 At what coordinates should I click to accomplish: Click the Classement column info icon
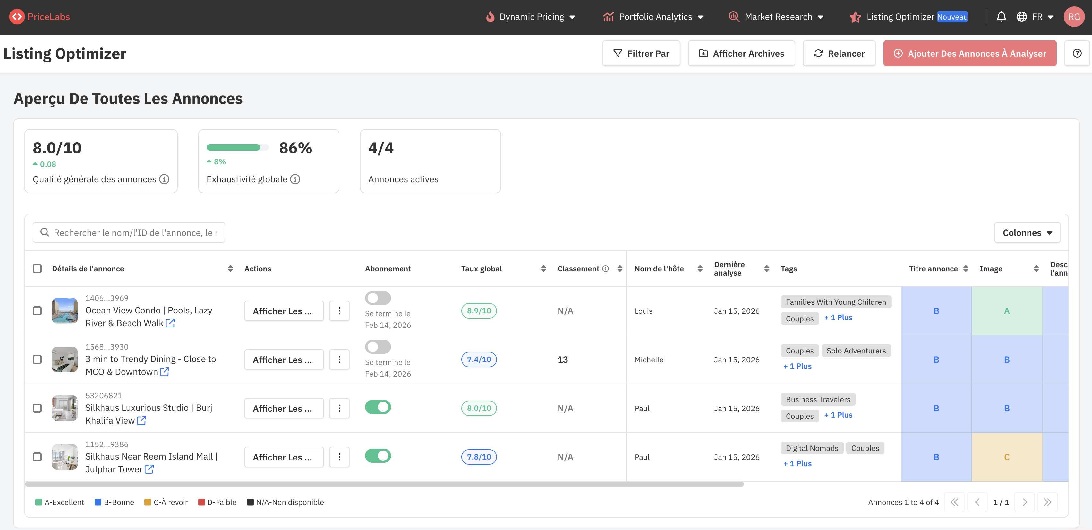pyautogui.click(x=605, y=269)
